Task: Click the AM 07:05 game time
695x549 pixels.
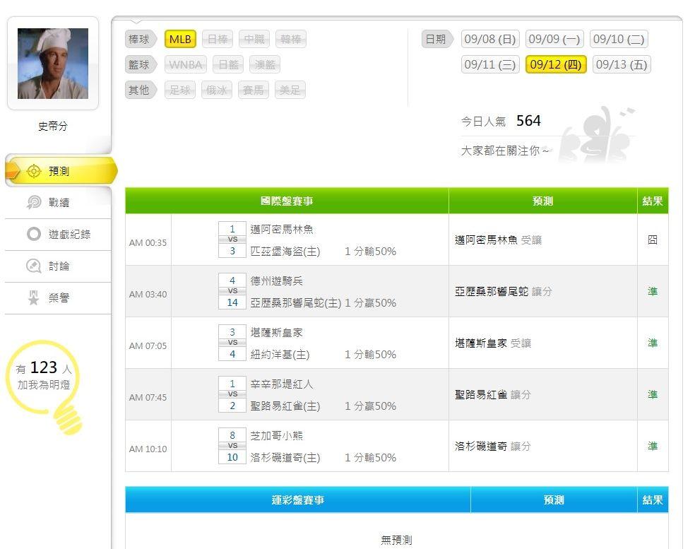Action: [x=148, y=346]
